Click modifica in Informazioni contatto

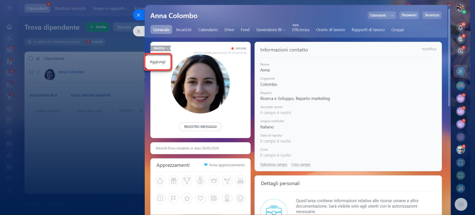tap(429, 49)
